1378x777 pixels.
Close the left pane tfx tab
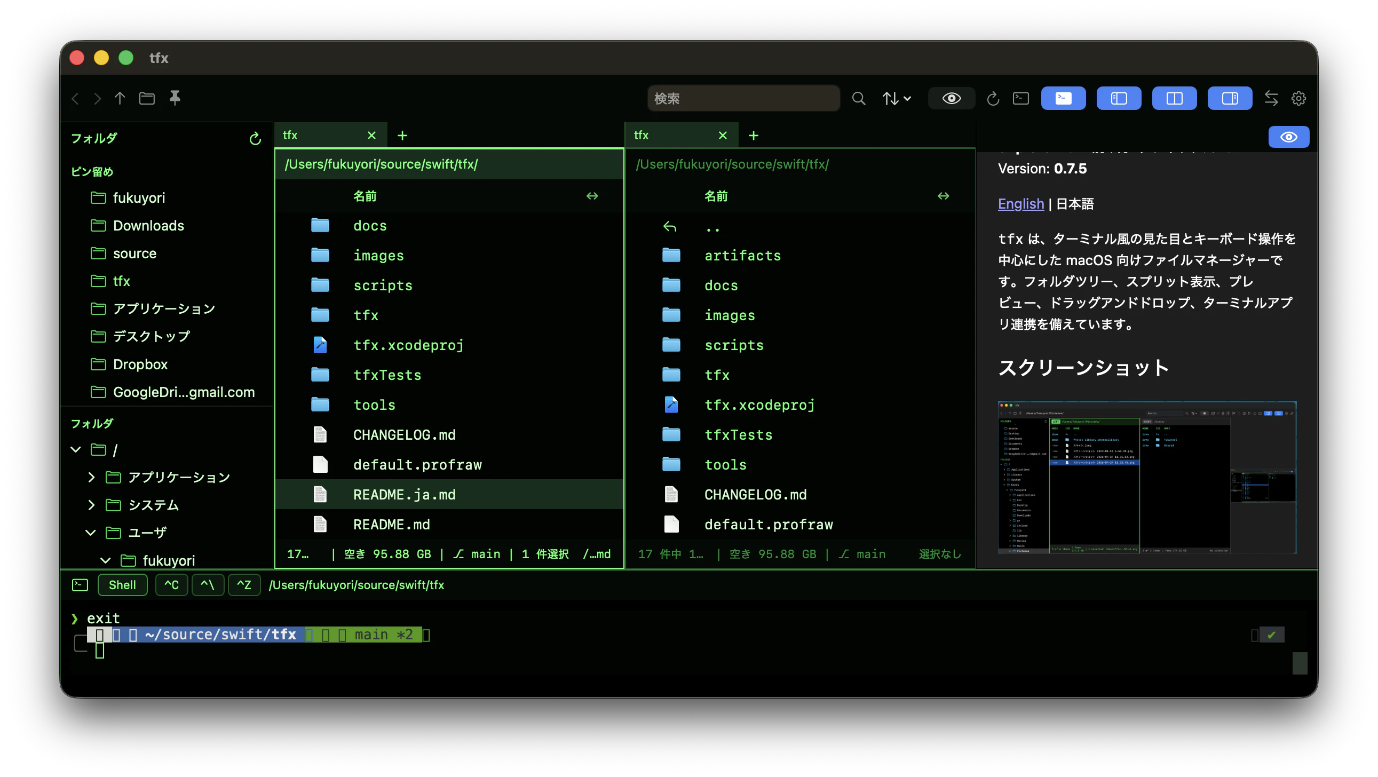[x=371, y=136]
